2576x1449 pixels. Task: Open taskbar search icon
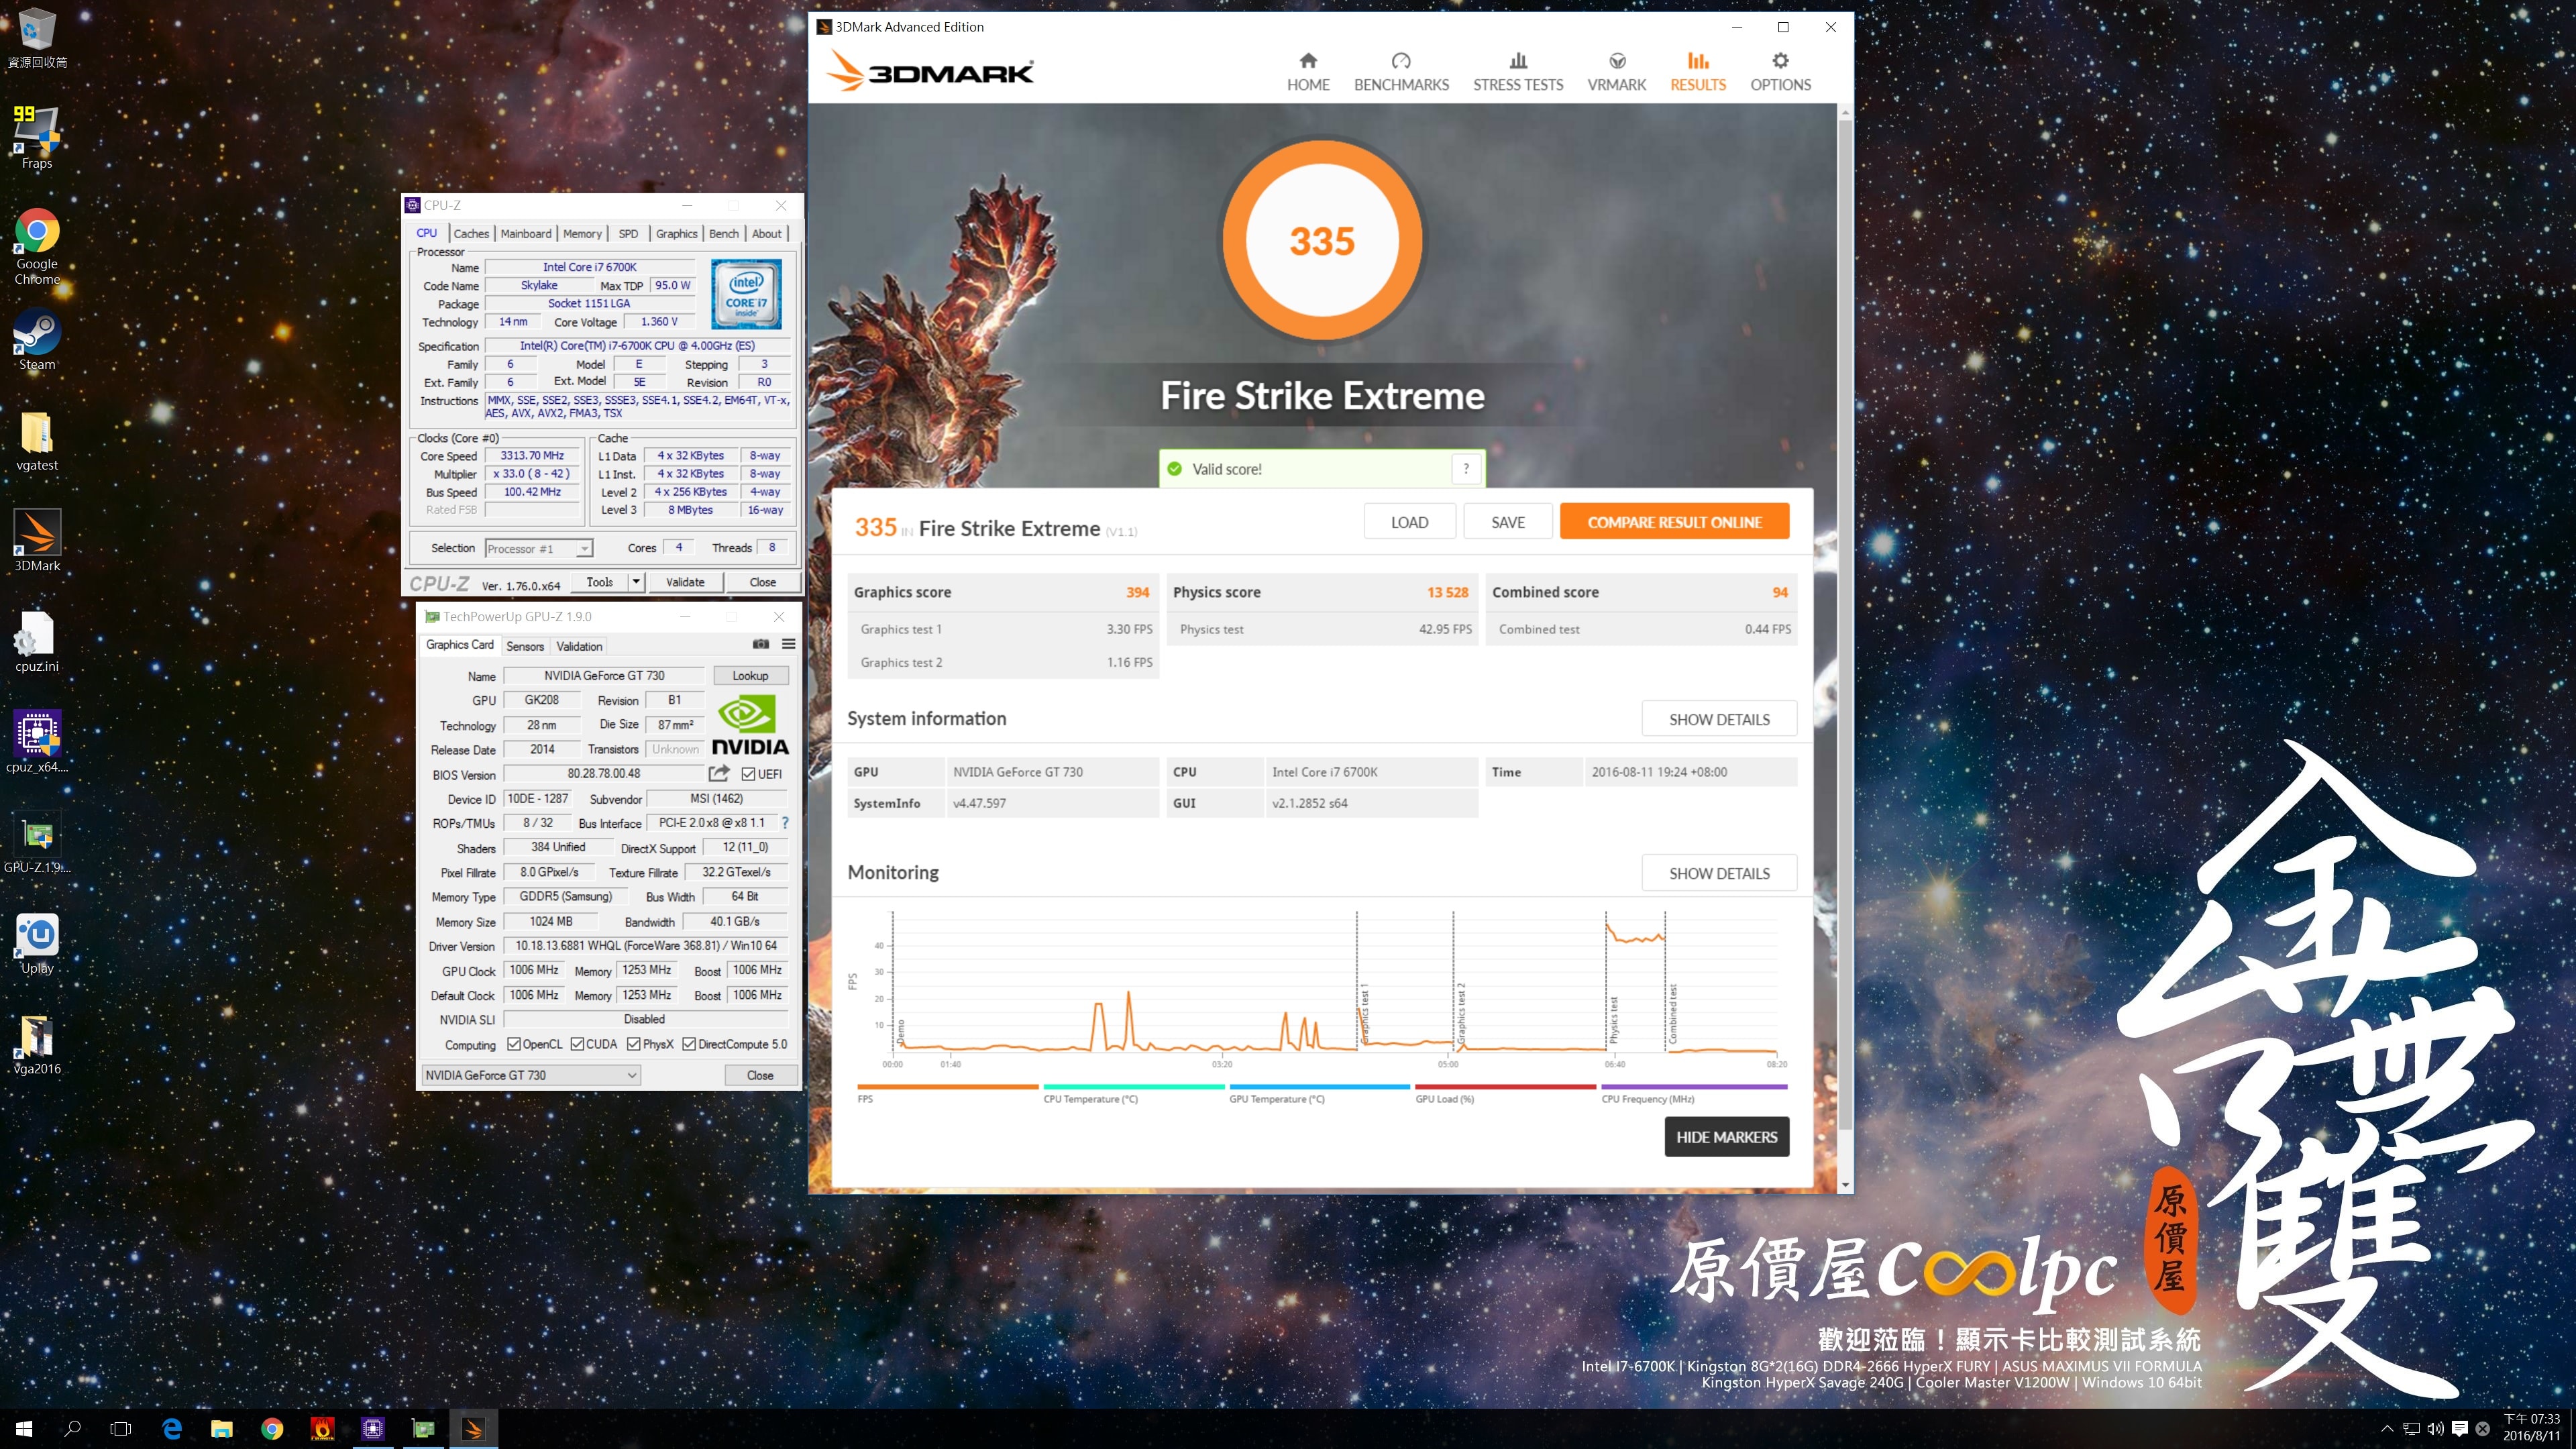point(72,1429)
